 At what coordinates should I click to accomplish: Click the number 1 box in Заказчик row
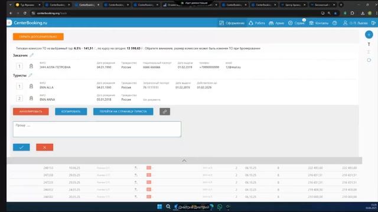[19, 66]
